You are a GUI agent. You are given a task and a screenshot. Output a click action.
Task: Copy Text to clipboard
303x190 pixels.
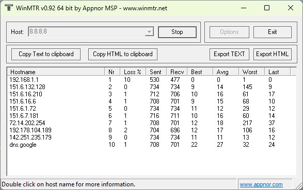coord(46,54)
